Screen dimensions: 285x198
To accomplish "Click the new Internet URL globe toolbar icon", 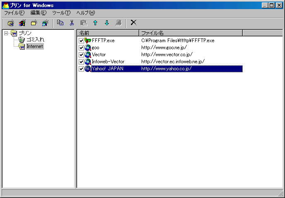I will tap(45, 23).
